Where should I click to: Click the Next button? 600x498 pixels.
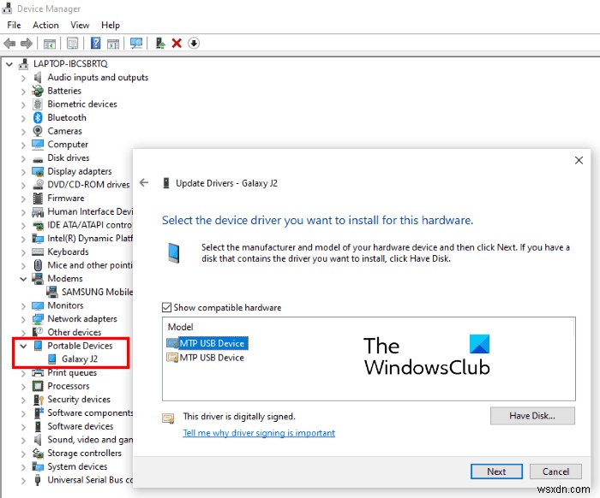click(496, 471)
